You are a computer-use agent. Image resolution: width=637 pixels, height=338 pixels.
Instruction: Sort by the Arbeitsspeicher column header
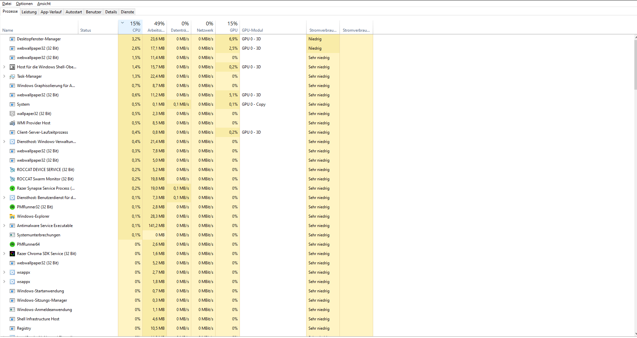click(x=155, y=27)
